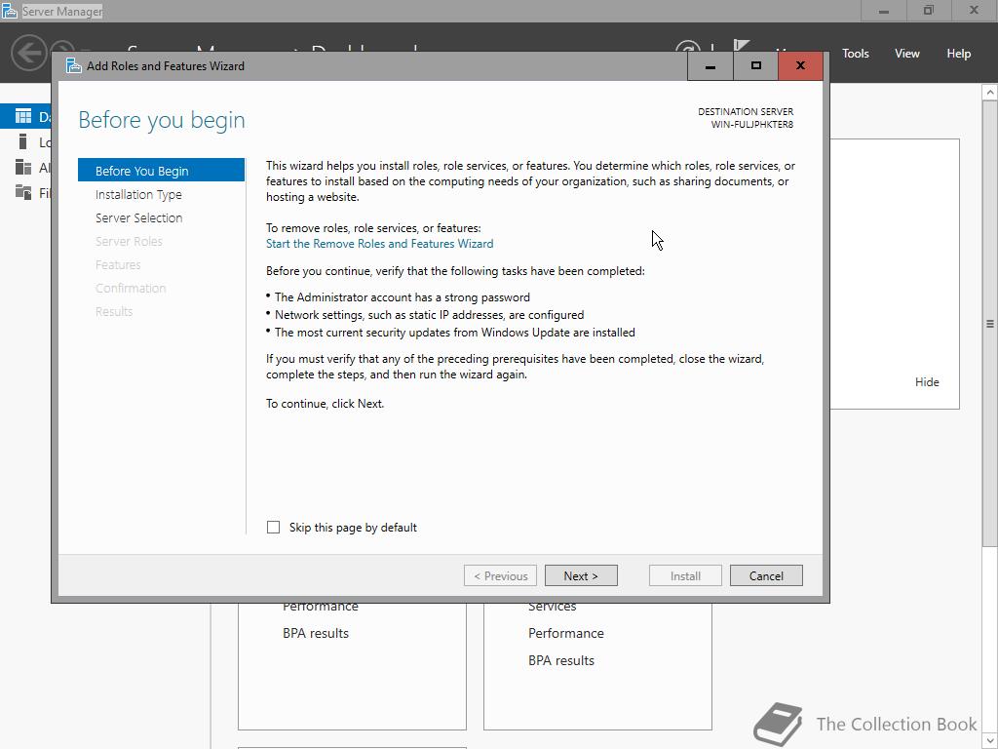Image resolution: width=998 pixels, height=749 pixels.
Task: Select the Before You Begin wizard step
Action: [x=161, y=171]
